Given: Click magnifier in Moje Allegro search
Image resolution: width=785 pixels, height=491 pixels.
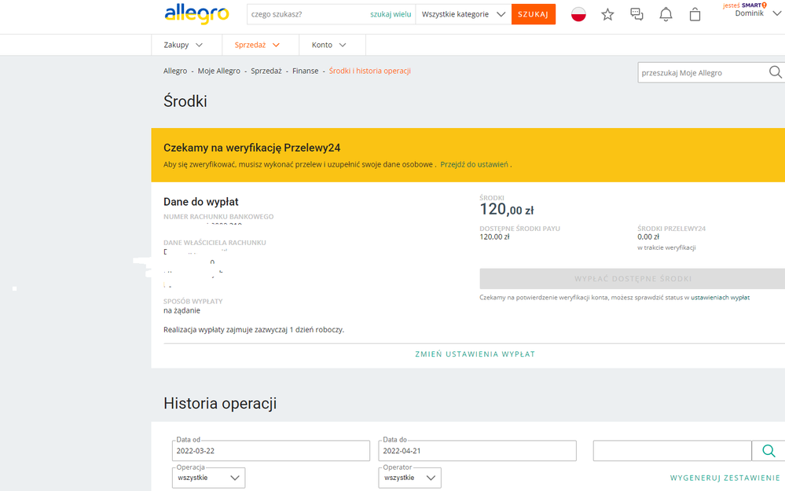Looking at the screenshot, I should 775,72.
